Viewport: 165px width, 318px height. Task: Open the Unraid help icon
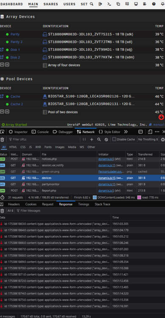coord(154,4)
